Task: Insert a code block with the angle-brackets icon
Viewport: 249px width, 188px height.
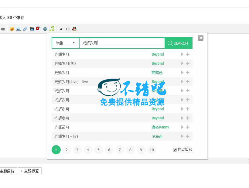Action: pyautogui.click(x=68, y=29)
